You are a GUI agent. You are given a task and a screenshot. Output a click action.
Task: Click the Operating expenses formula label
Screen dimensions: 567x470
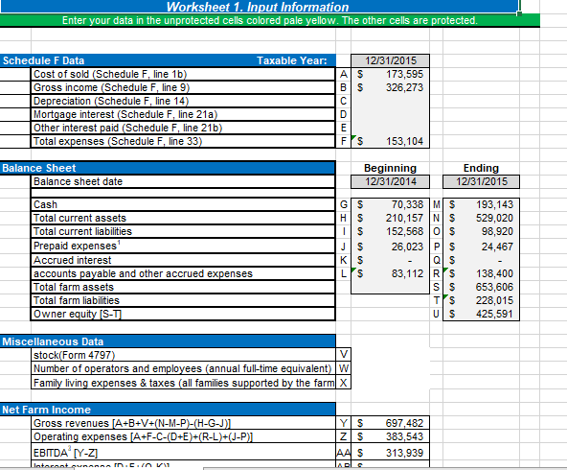pos(143,436)
